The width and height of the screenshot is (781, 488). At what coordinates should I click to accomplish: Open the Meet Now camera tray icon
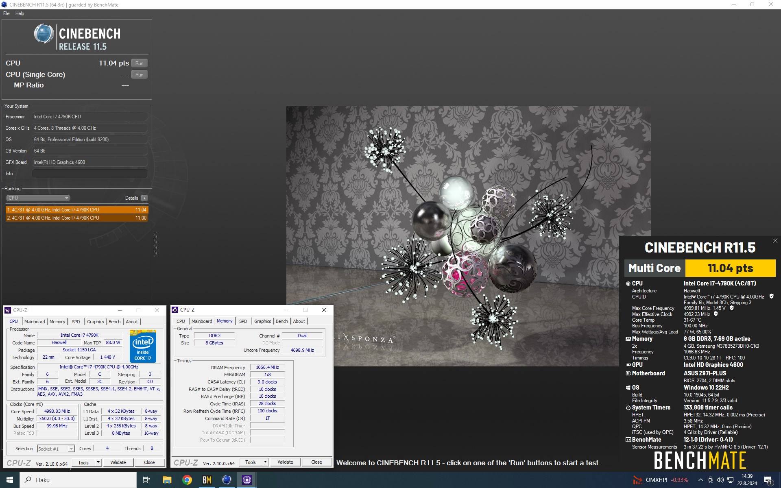[711, 480]
